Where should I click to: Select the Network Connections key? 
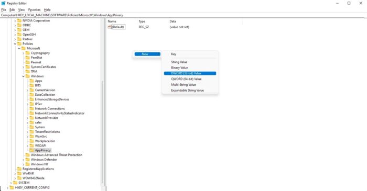[x=50, y=108]
